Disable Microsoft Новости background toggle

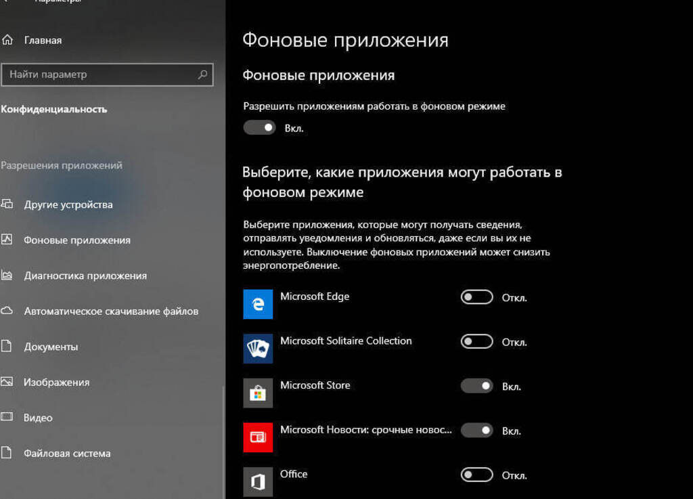477,430
